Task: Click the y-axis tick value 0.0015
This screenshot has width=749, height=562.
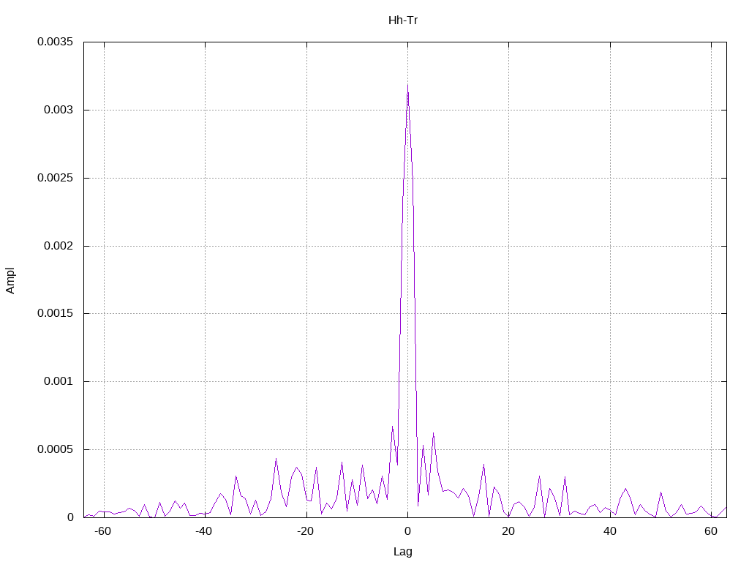Action: click(56, 313)
